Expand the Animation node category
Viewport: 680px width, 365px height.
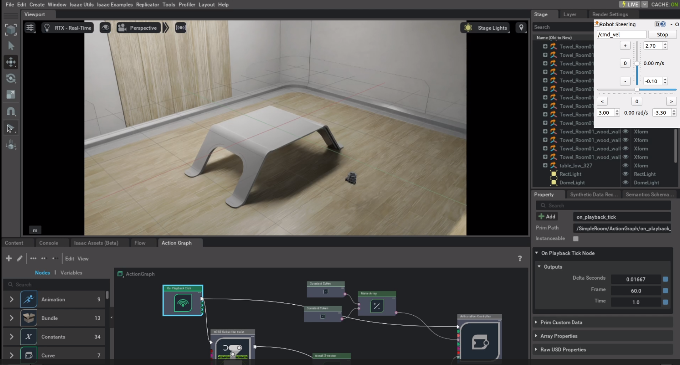coord(11,299)
